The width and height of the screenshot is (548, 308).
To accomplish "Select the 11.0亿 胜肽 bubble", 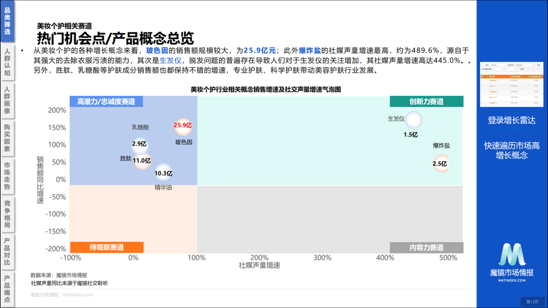I will coord(142,161).
